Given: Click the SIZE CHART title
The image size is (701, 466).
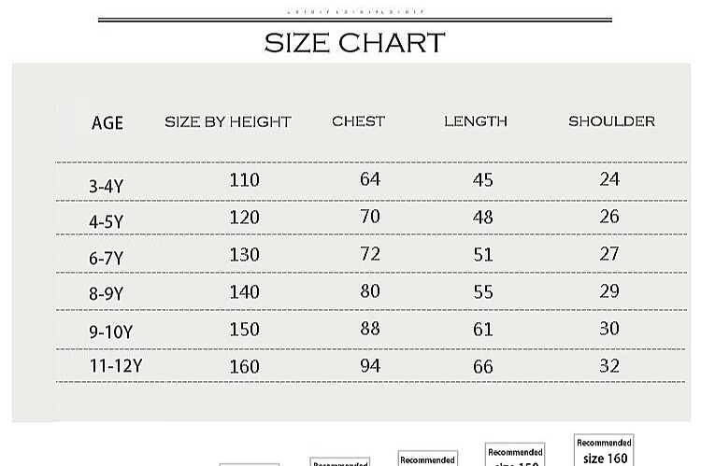Looking at the screenshot, I should click(354, 43).
